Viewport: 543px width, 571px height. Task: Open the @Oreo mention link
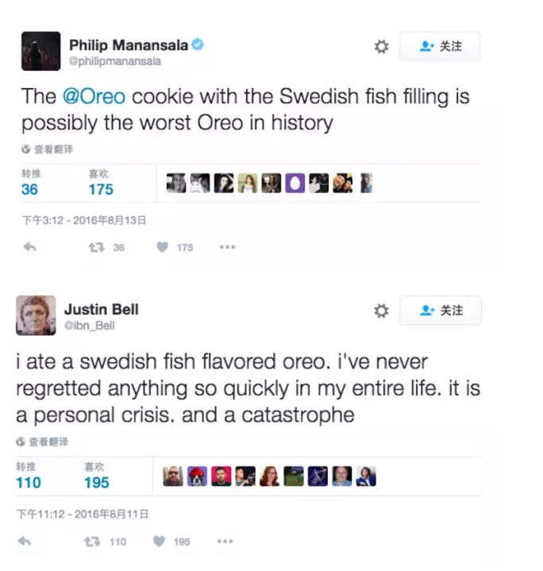pos(93,97)
